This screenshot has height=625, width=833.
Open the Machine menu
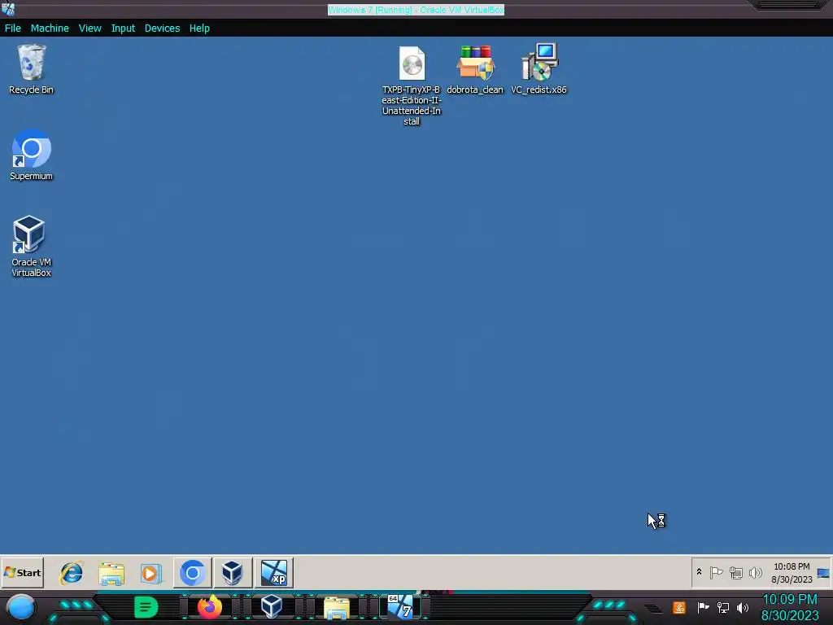click(50, 28)
